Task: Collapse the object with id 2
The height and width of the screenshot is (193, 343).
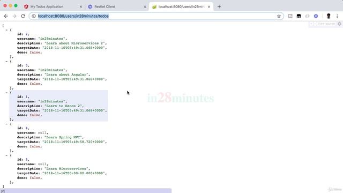Action: tap(6, 30)
